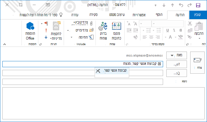
Task: Click the Shrink Font icon
Action: (x=129, y=24)
